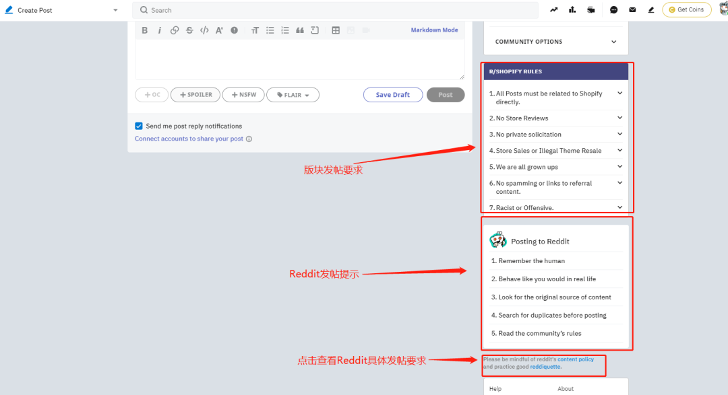The width and height of the screenshot is (728, 395).
Task: Apply bold formatting in post editor
Action: [x=144, y=30]
